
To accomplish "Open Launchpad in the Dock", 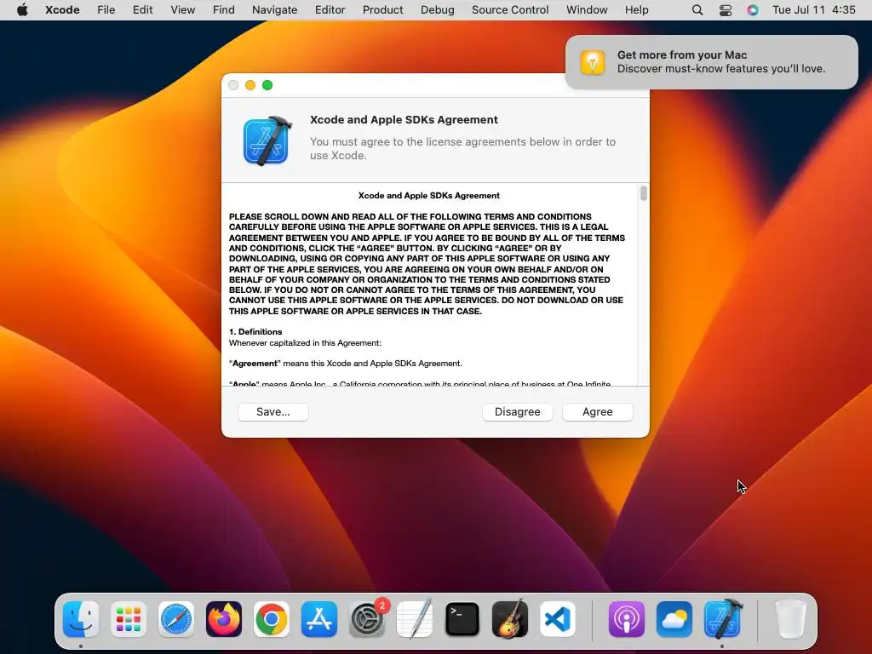I will [129, 619].
